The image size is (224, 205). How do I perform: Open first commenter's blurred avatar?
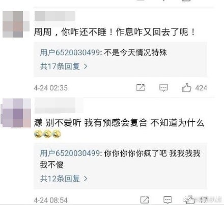click(x=16, y=24)
